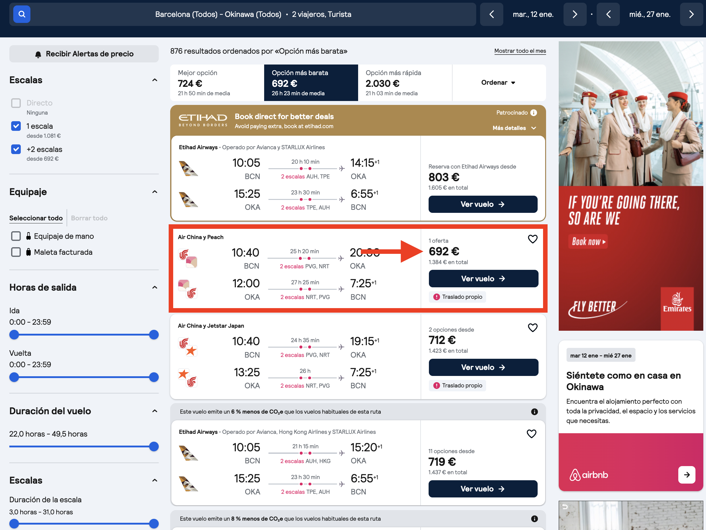Collapse the Duración de la escala Escalas section
Image resolution: width=706 pixels, height=530 pixels.
[x=155, y=481]
